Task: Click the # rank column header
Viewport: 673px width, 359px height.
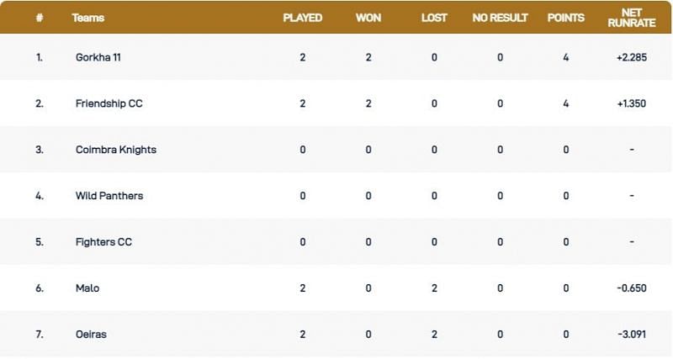Action: pos(39,18)
